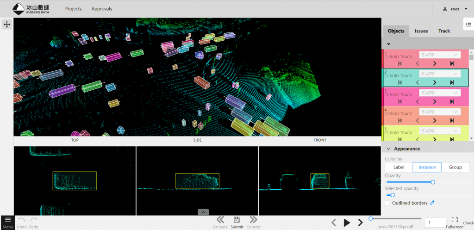The height and width of the screenshot is (230, 474).
Task: Open label dropdown for cuboid track 2
Action: point(439,74)
